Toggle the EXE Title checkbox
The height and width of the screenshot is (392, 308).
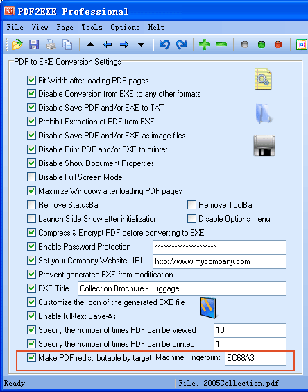(x=31, y=288)
